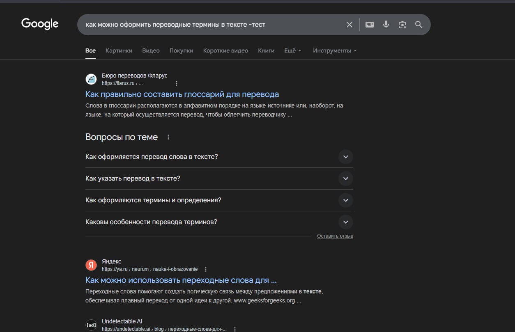Viewport: 515px width, 332px height.
Task: Expand 'Каковы особенности перевода терминов?' question
Action: 345,222
